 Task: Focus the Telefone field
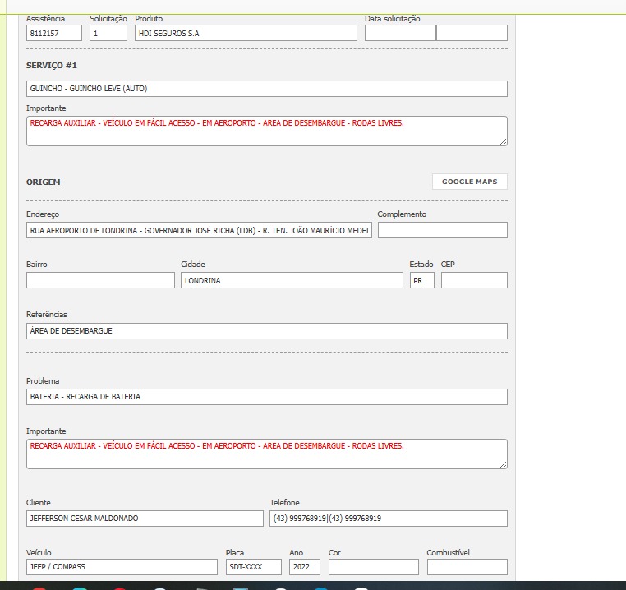(388, 519)
